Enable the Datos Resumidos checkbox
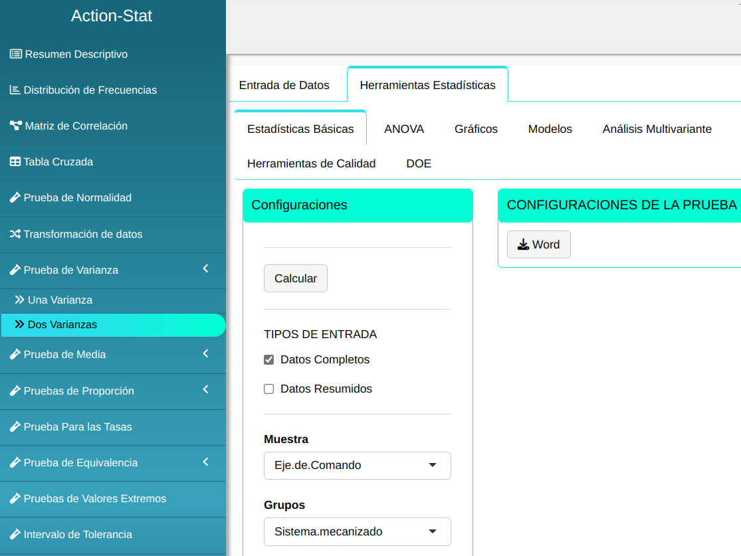Screen dimensions: 741x556 click(x=269, y=389)
